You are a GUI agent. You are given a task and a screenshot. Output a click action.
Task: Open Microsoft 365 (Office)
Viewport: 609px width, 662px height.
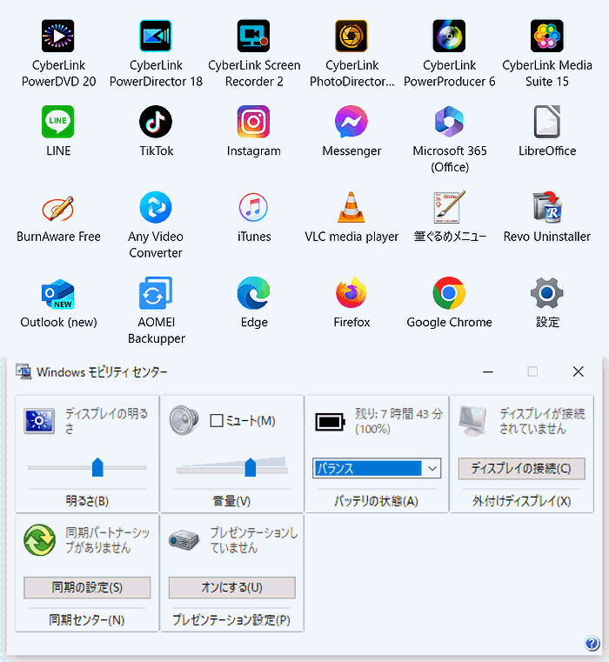[450, 122]
